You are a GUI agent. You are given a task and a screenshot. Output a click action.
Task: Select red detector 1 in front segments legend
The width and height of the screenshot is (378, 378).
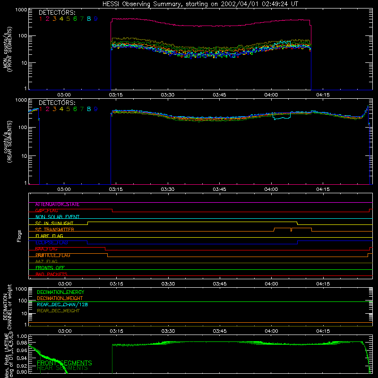point(41,19)
